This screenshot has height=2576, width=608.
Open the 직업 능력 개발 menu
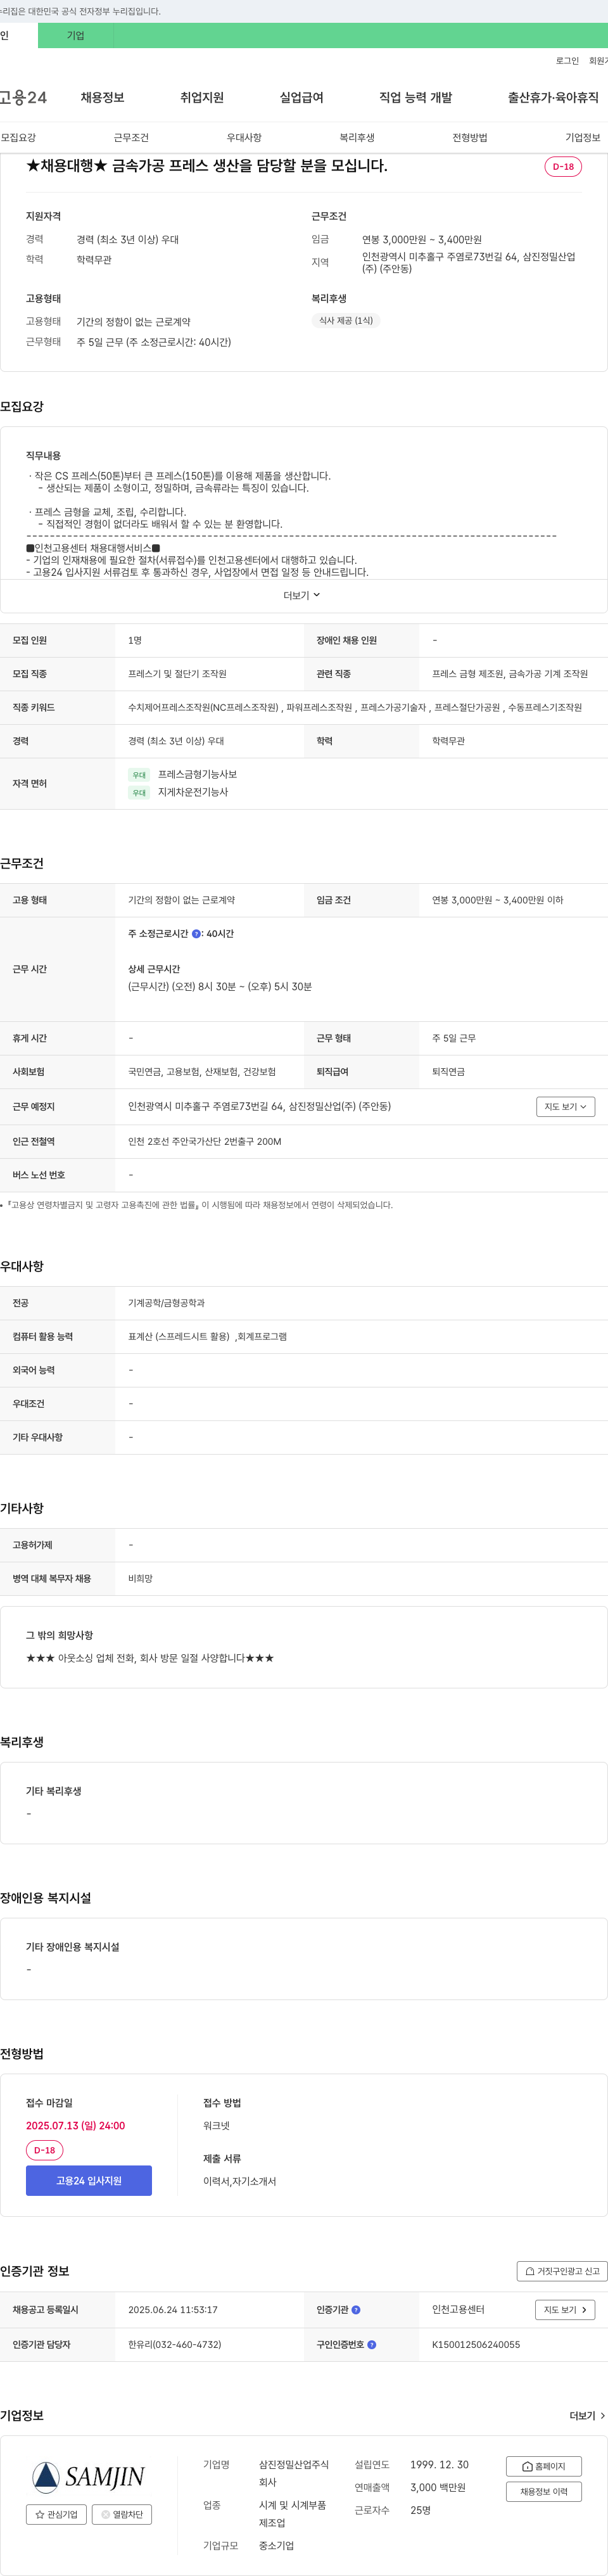[x=416, y=97]
